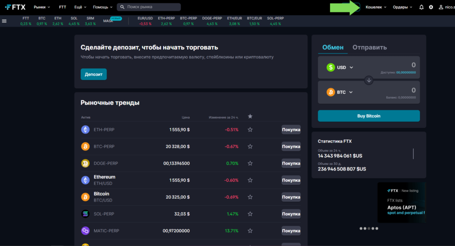The height and width of the screenshot is (246, 455).
Task: Click the FTX logo in header
Action: [15, 7]
